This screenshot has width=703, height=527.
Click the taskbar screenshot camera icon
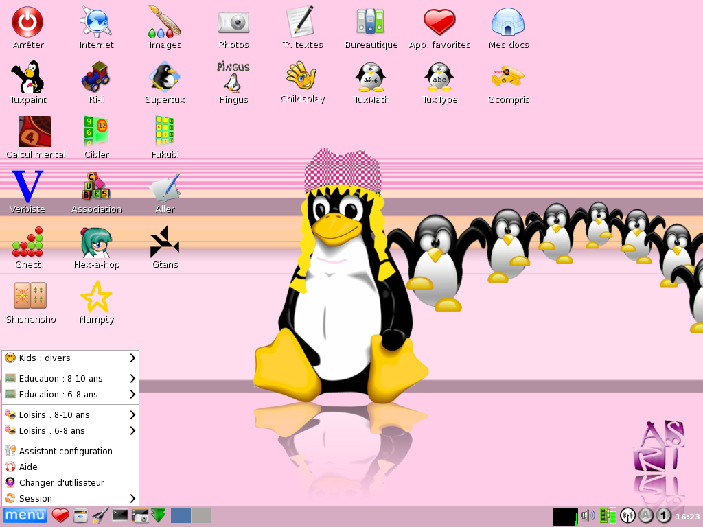[x=140, y=516]
